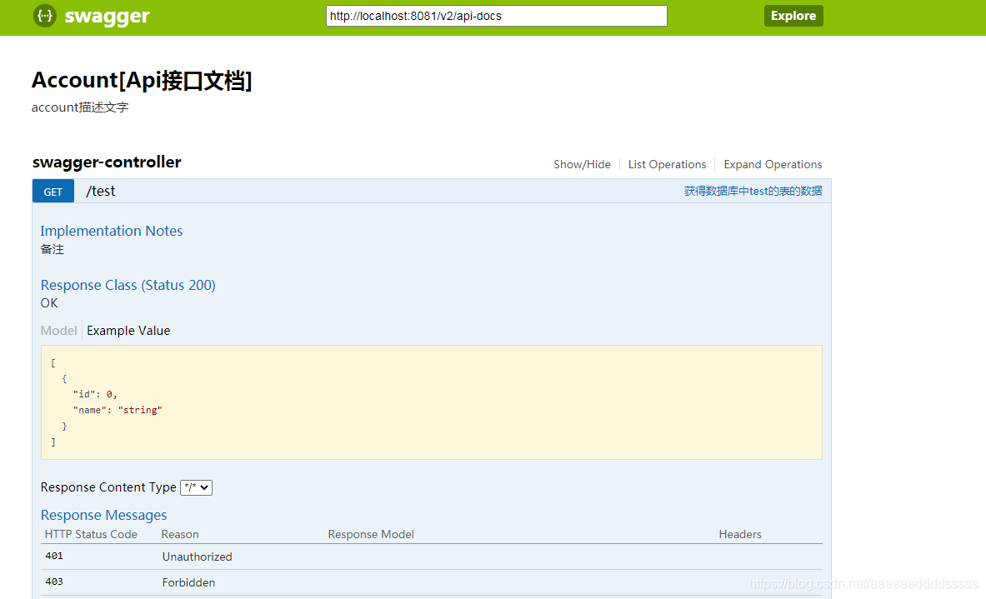
Task: Click Expand Operations link
Action: coord(772,164)
